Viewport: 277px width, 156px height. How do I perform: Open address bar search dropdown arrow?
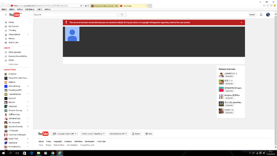point(84,6)
